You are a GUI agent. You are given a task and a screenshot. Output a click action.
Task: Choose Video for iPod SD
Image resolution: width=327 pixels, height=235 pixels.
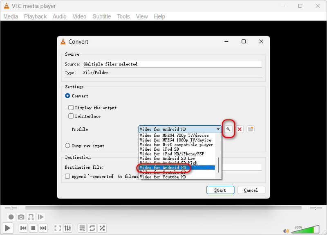click(x=177, y=149)
